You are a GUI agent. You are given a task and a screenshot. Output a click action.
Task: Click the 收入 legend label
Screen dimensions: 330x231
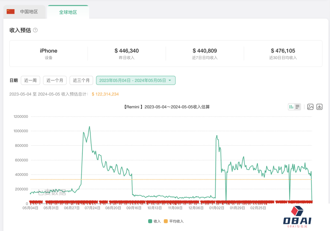click(x=157, y=221)
